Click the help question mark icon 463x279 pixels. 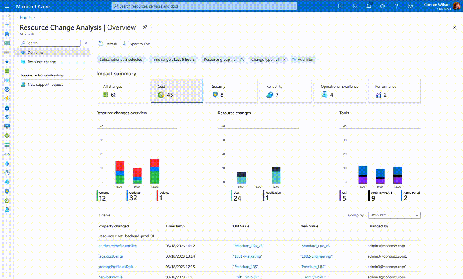pyautogui.click(x=396, y=6)
